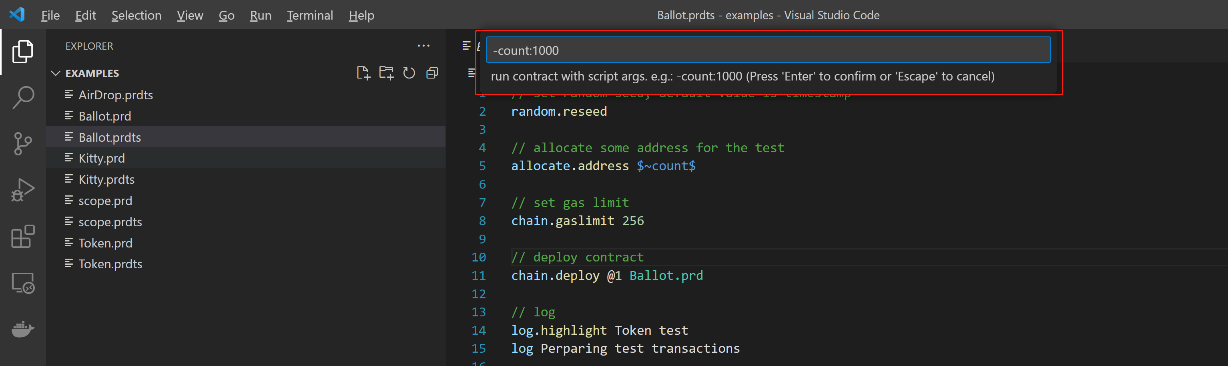Open the Run and Debug view
The width and height of the screenshot is (1228, 366).
22,190
